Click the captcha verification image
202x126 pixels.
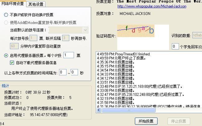click(x=135, y=30)
